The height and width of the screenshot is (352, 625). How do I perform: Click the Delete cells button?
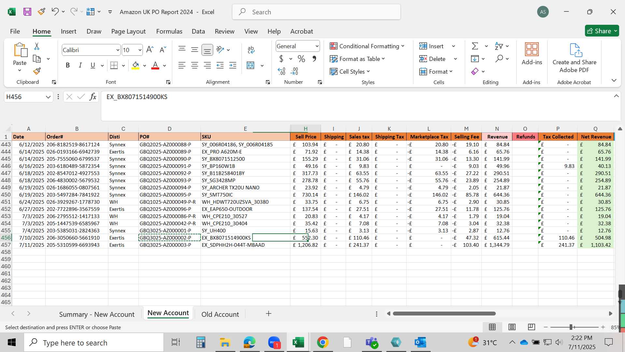(x=433, y=59)
